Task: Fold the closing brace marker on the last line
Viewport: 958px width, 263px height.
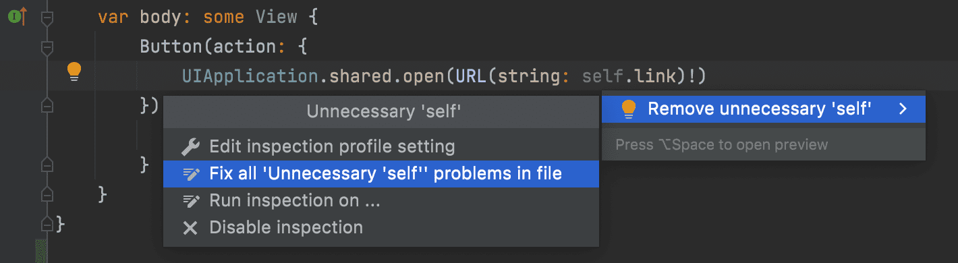Action: (x=47, y=223)
